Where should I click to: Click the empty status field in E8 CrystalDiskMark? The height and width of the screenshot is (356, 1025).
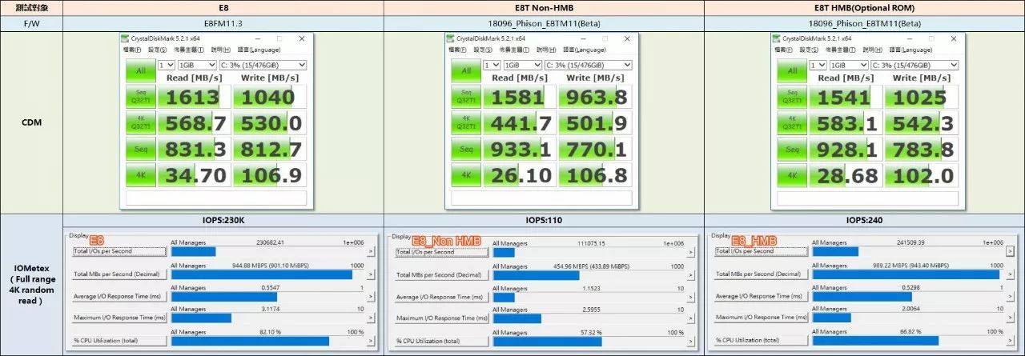click(x=216, y=198)
